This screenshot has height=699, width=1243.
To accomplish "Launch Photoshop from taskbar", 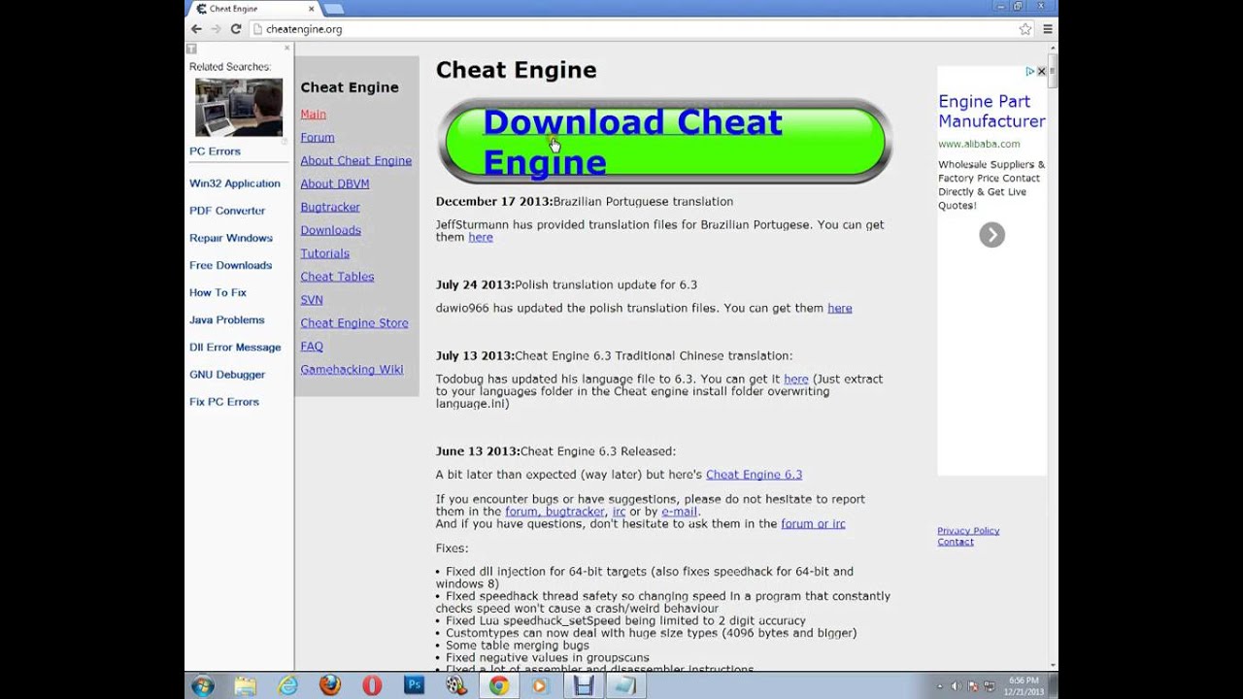I will (x=415, y=685).
